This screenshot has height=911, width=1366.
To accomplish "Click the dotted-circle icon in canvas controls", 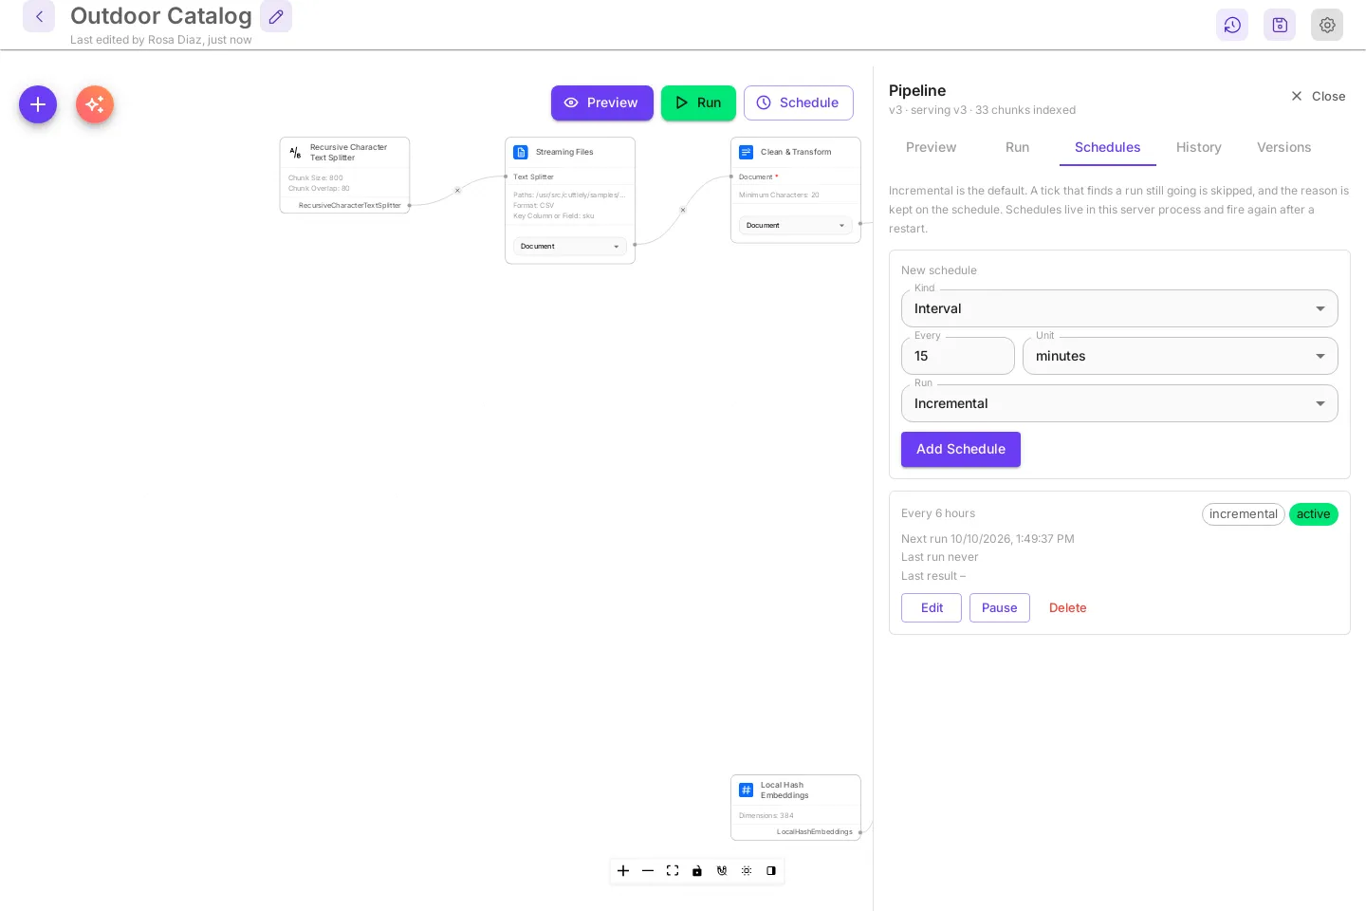I will coord(747,870).
